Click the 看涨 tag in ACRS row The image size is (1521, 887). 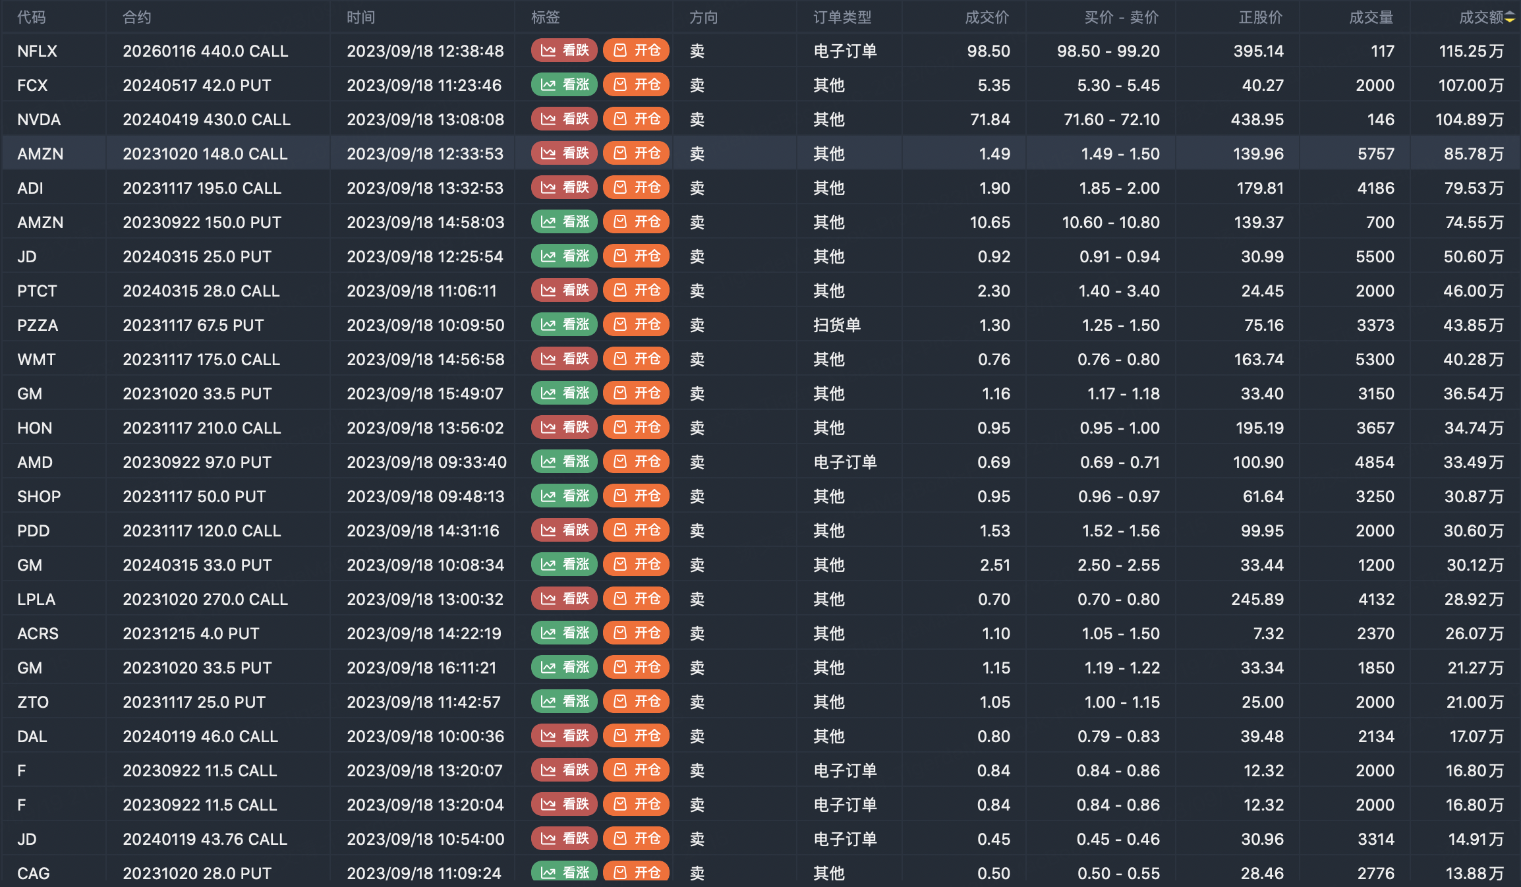(x=564, y=633)
